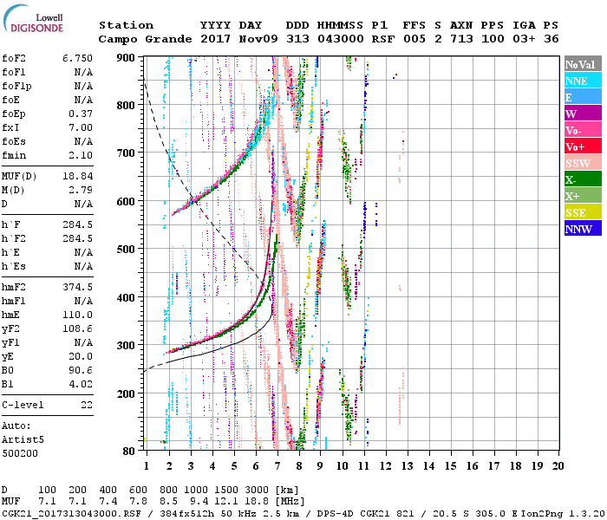The height and width of the screenshot is (520, 607).
Task: Click the MUF 18.8 value for 3000 km
Action: pos(257,502)
